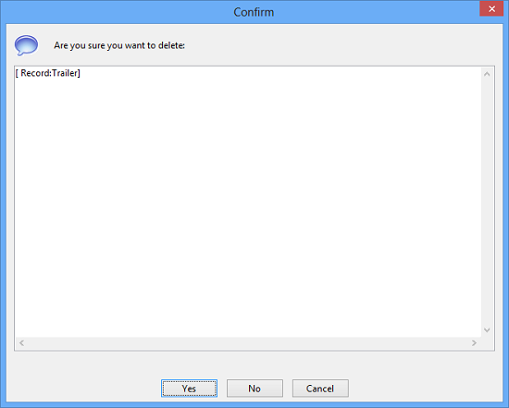Click the left arrow of the horizontal scrollbar

click(22, 342)
